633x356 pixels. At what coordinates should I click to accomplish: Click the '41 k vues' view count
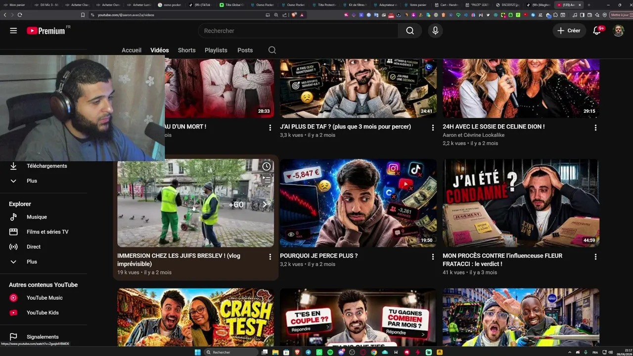(453, 272)
